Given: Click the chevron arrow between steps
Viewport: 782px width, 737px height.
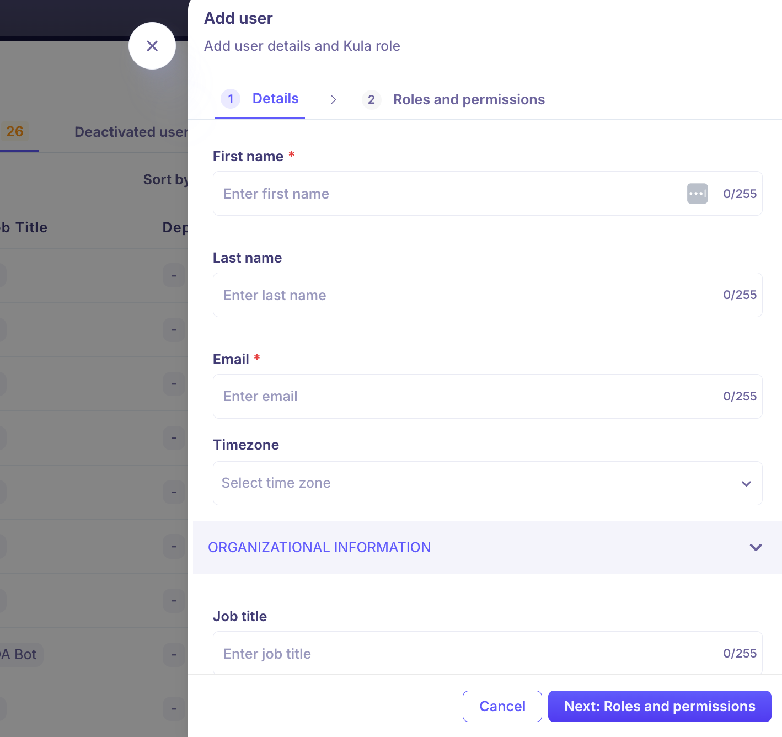Looking at the screenshot, I should 333,99.
